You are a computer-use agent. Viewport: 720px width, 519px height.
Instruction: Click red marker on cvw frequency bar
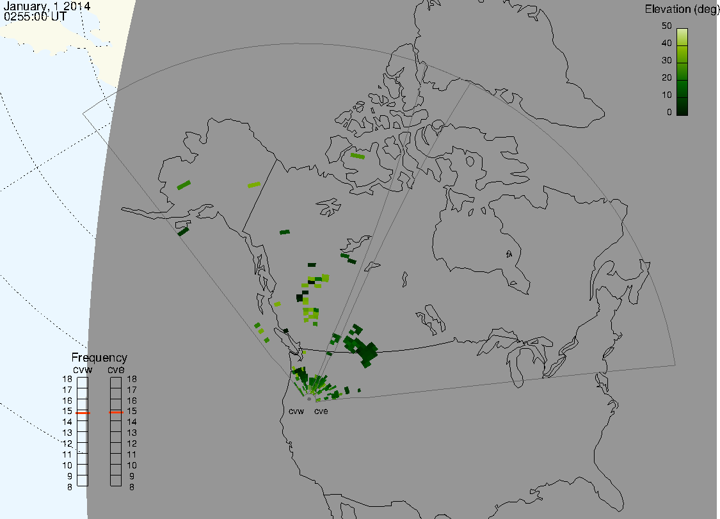click(83, 413)
